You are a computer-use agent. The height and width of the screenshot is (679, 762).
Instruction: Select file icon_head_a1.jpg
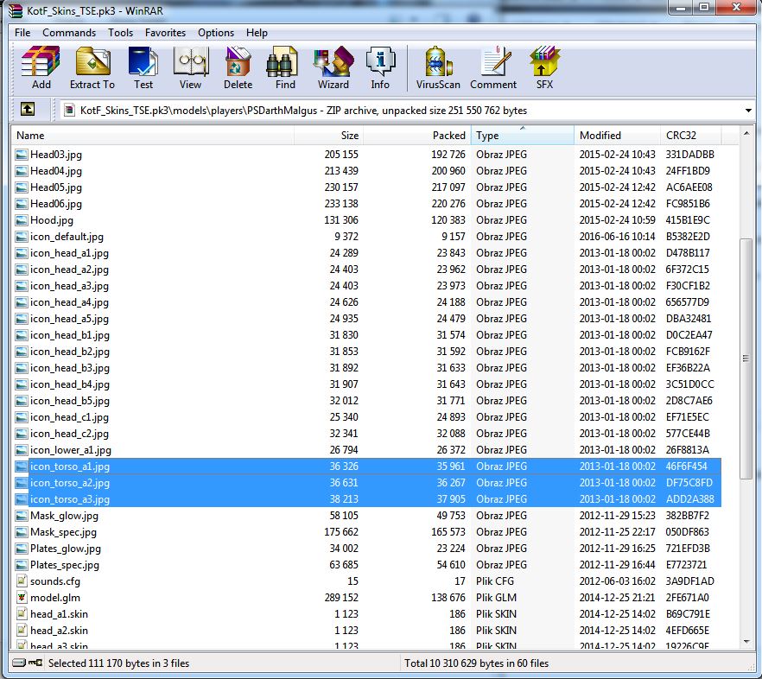coord(366,253)
